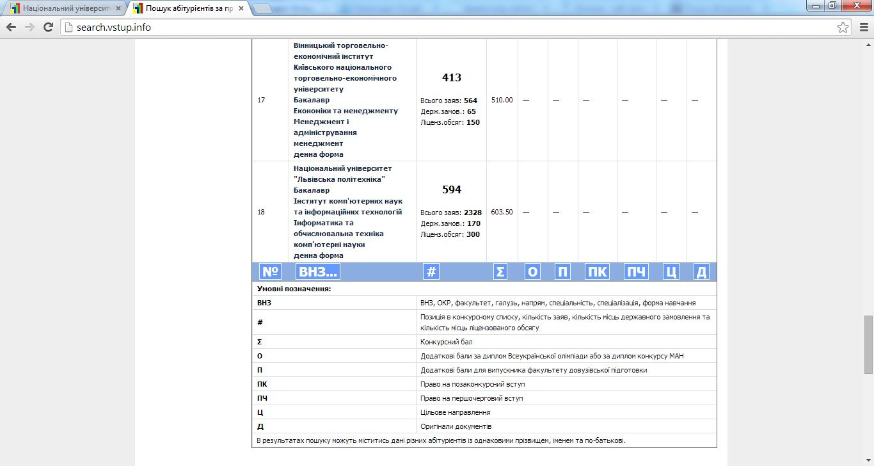Click the 'Ц' column header in the blue bar
The width and height of the screenshot is (874, 466).
(x=671, y=272)
